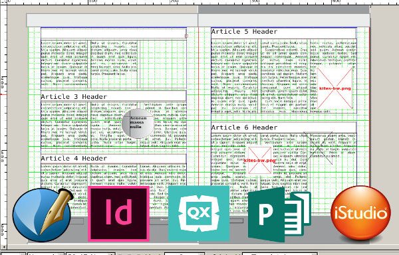The image size is (399, 255).
Task: Select the orange iStudio sphere logo
Action: (x=361, y=213)
